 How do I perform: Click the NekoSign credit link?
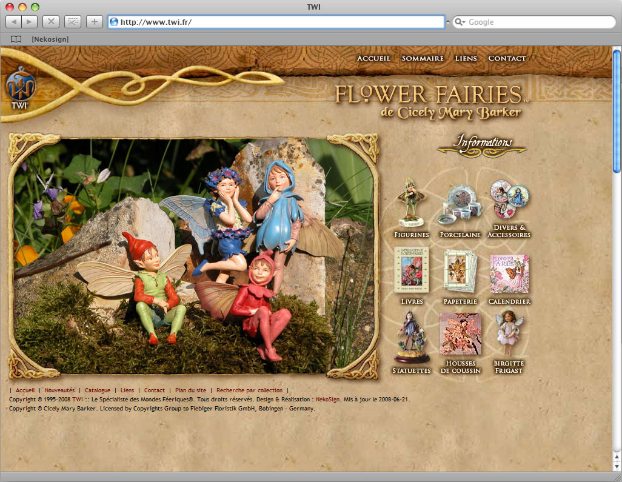pos(327,400)
